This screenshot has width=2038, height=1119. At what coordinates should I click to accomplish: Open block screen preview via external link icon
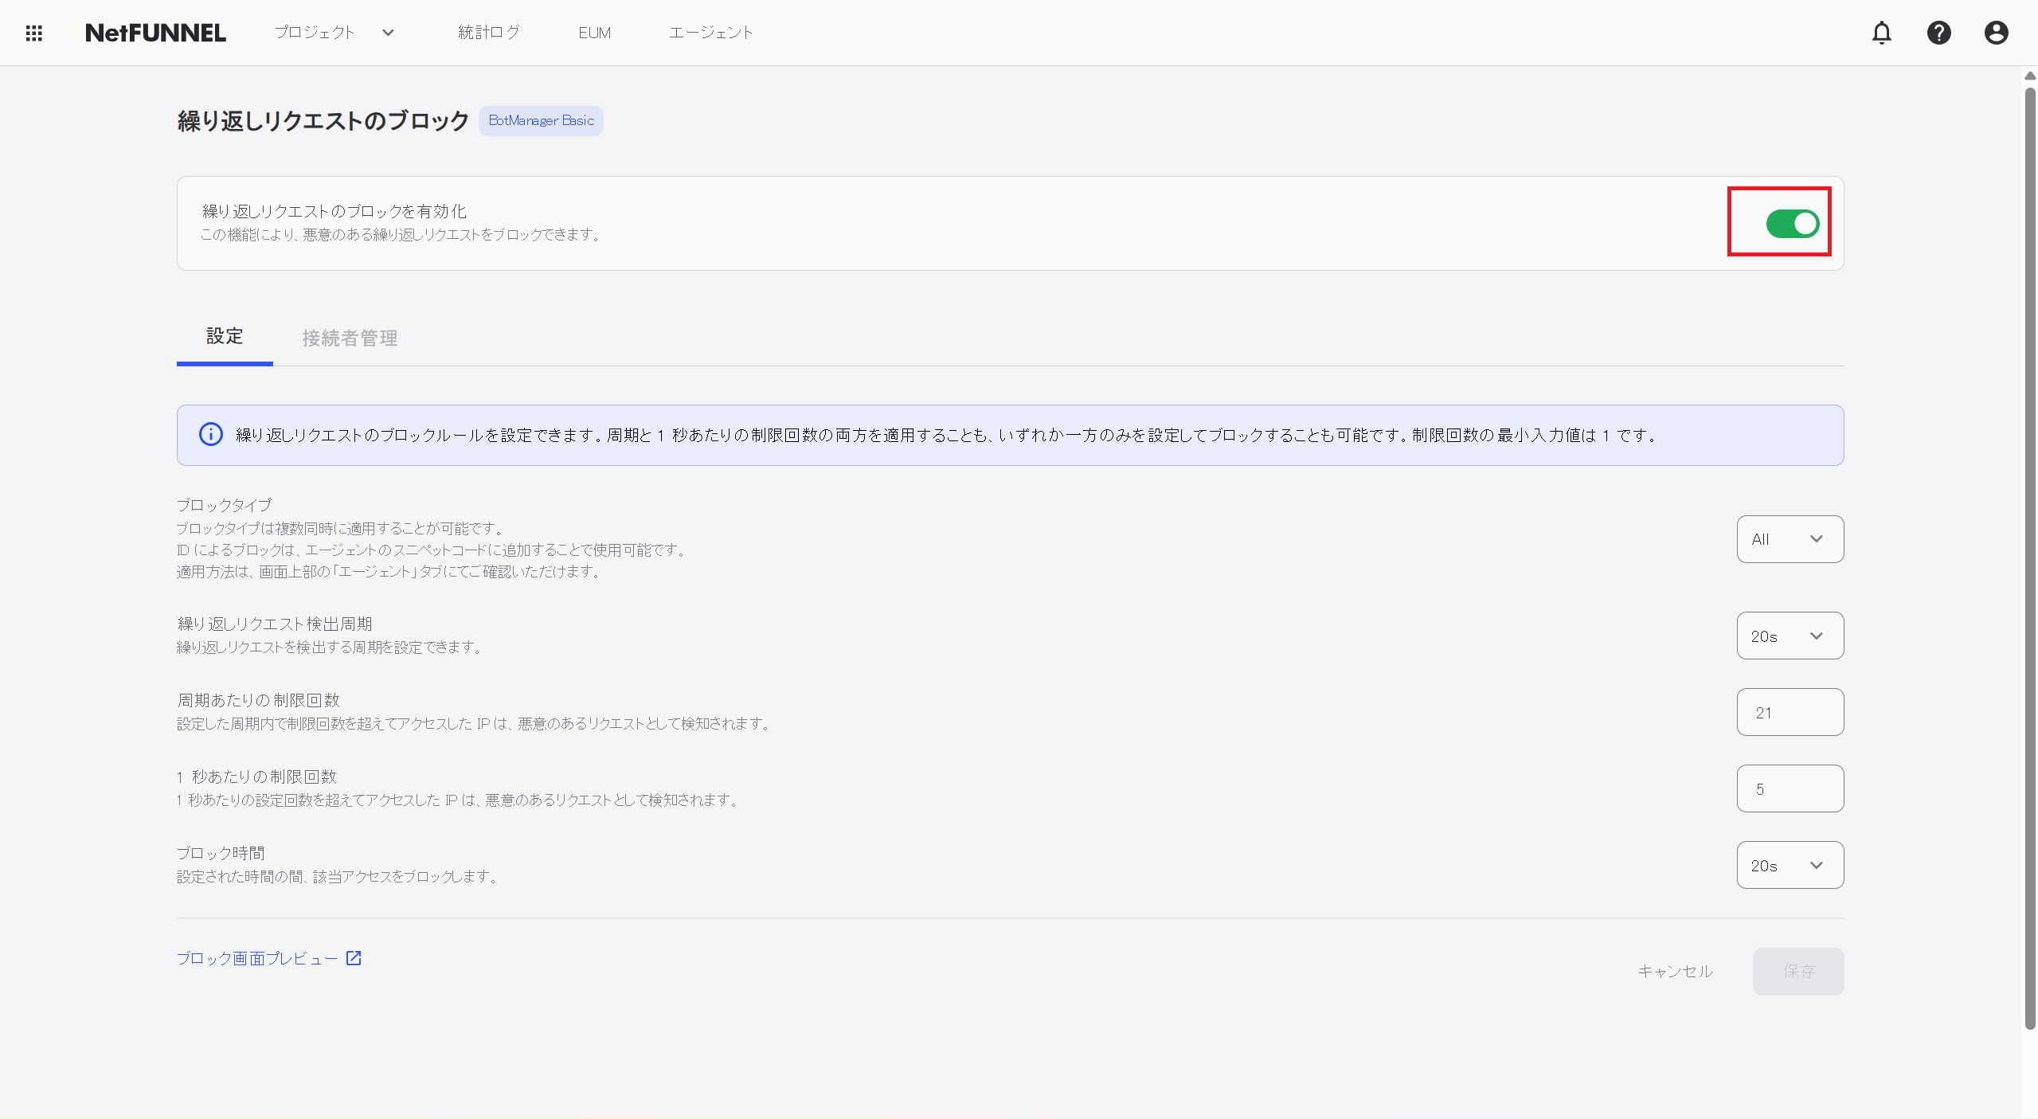point(353,958)
